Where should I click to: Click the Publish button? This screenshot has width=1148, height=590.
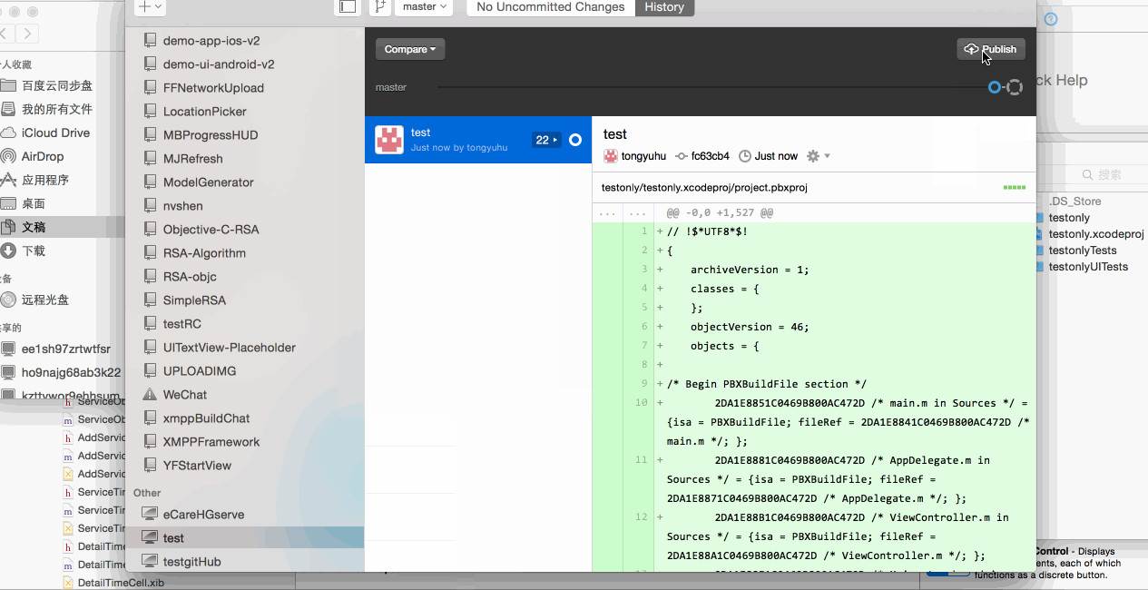pyautogui.click(x=991, y=49)
